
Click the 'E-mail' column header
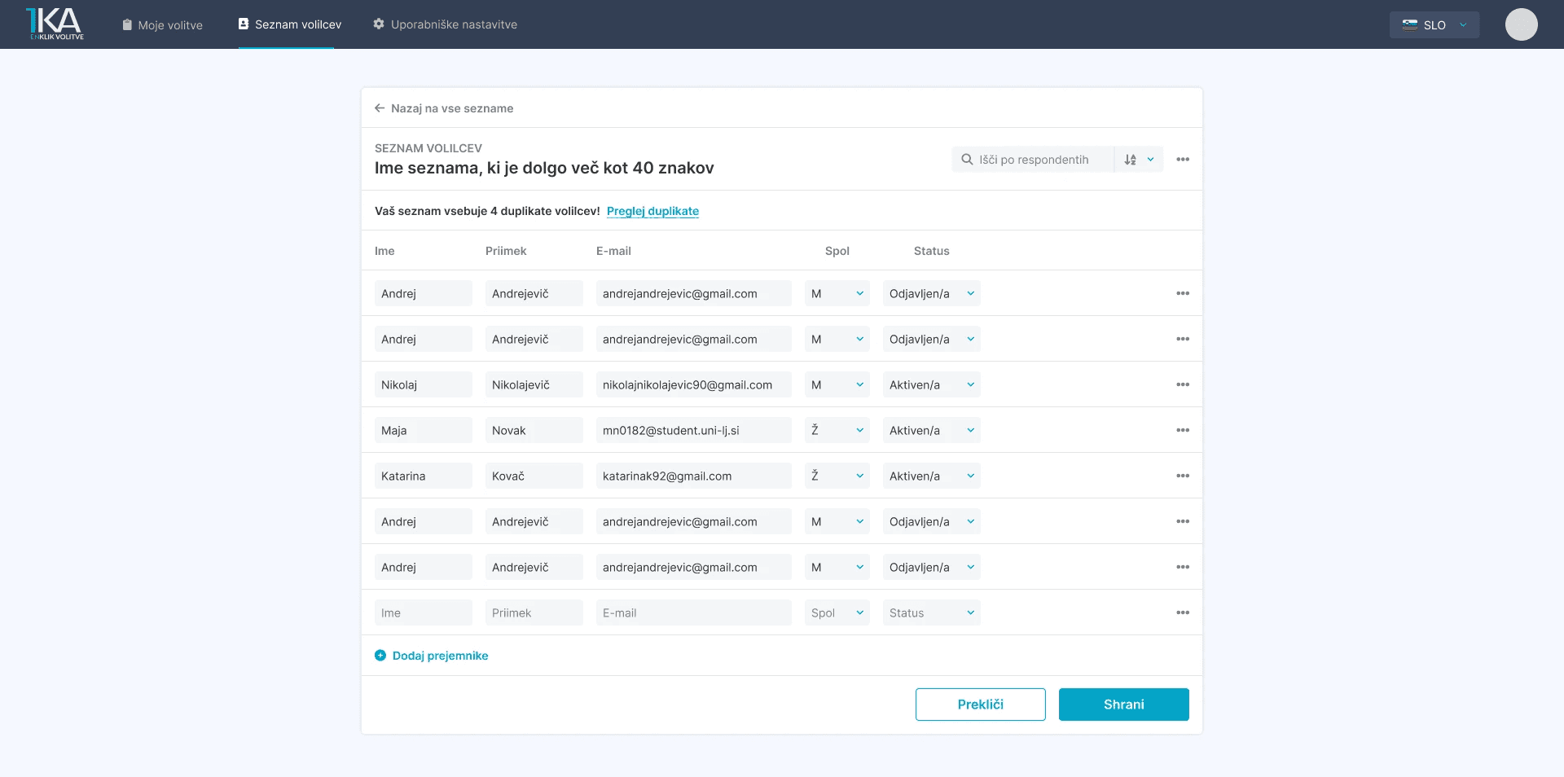click(x=613, y=251)
